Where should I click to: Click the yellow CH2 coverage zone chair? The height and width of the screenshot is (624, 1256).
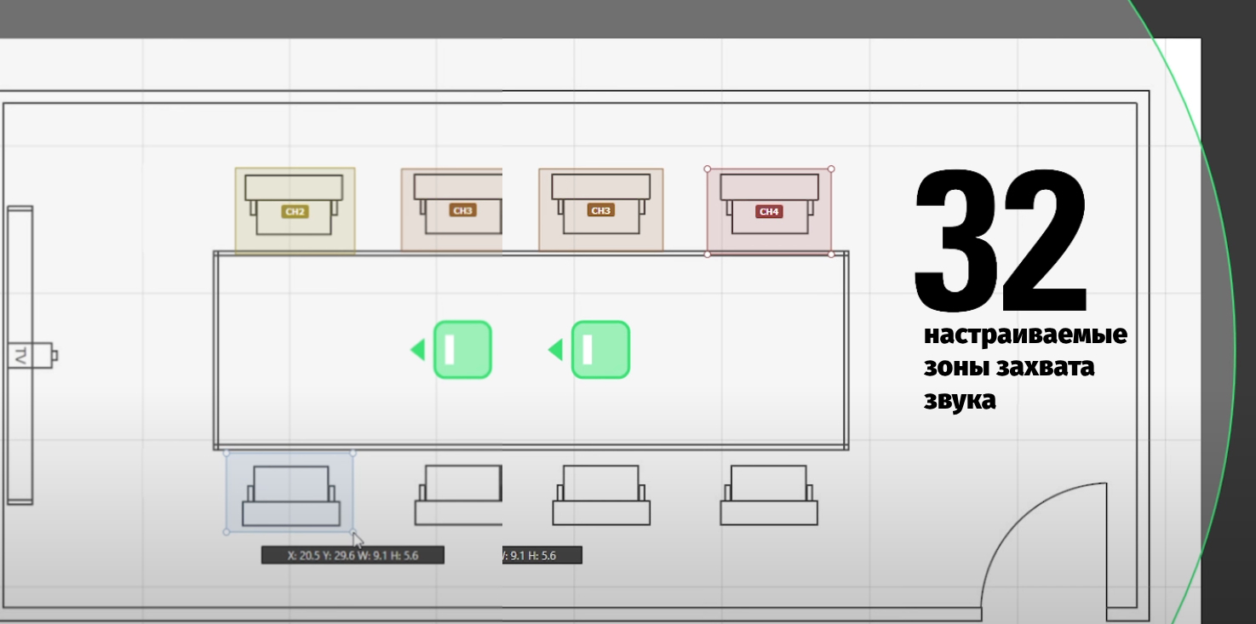(x=295, y=210)
